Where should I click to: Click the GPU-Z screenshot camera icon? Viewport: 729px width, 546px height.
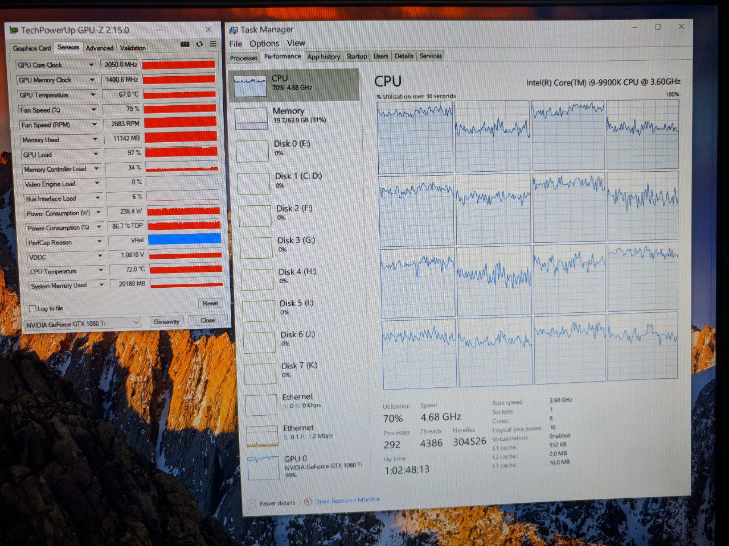click(x=185, y=44)
